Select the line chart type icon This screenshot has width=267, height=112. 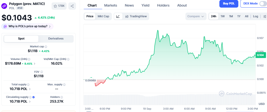pos(118,16)
